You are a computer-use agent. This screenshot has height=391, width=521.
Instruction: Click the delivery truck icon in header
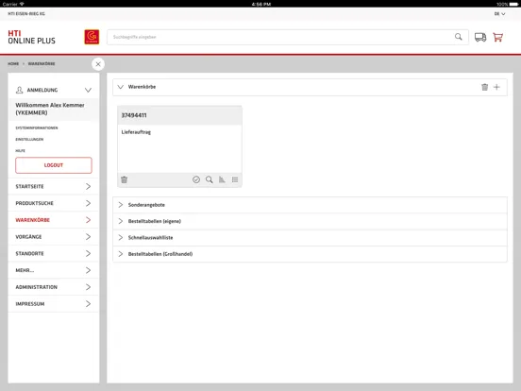pyautogui.click(x=480, y=37)
